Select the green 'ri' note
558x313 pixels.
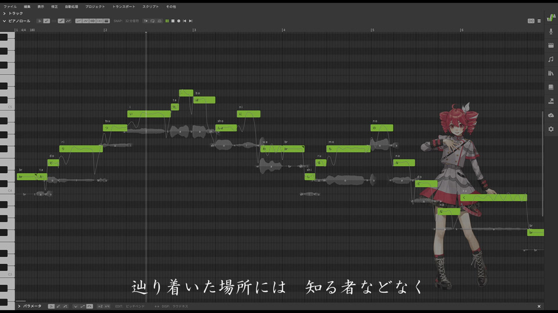coord(81,149)
